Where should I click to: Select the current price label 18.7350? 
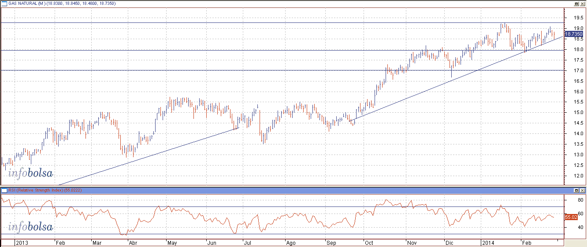click(574, 33)
